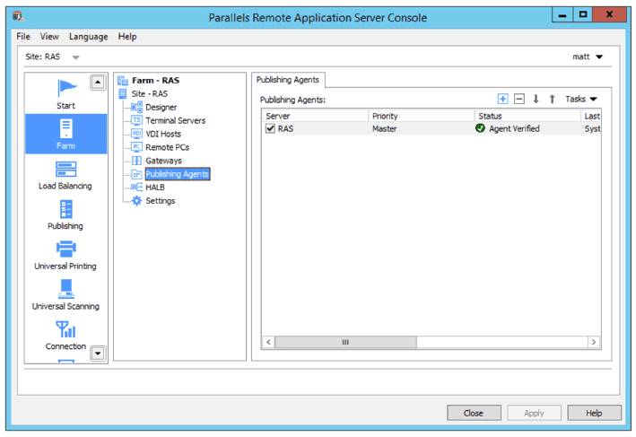The height and width of the screenshot is (437, 636).
Task: Open the Site: RAS dropdown
Action: coord(76,57)
